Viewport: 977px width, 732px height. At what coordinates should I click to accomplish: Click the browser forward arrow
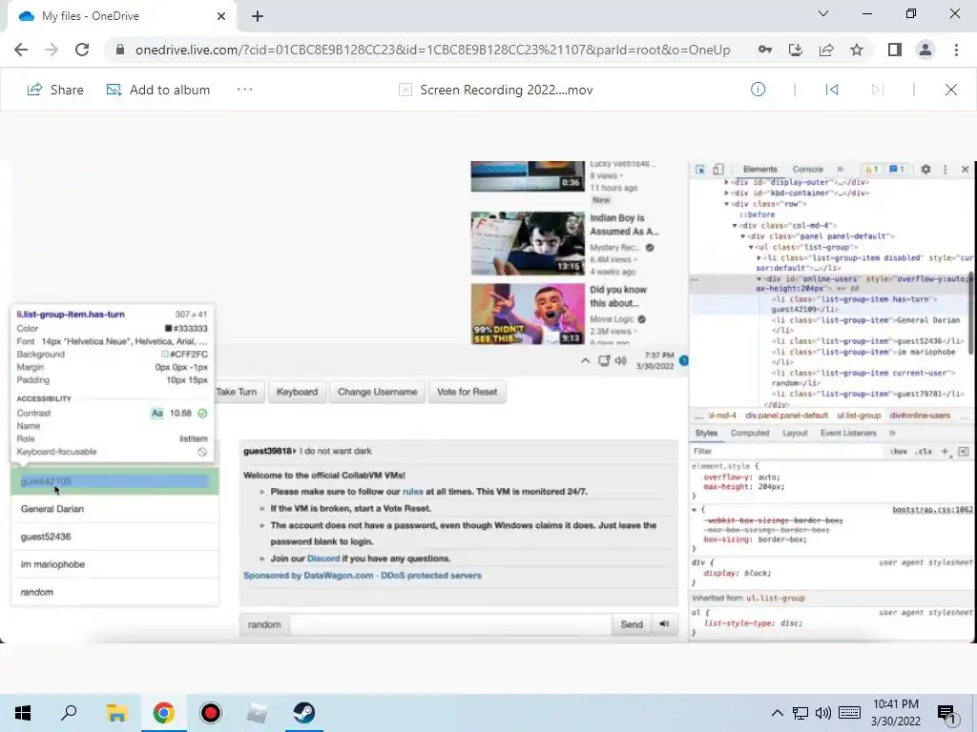coord(52,50)
